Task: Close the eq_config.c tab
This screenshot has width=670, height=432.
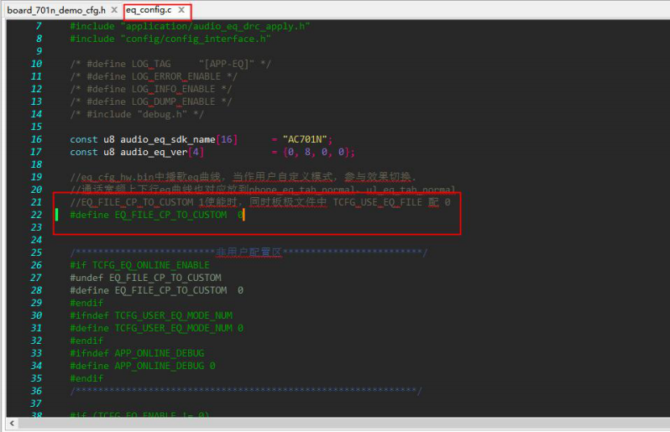Action: click(x=181, y=10)
